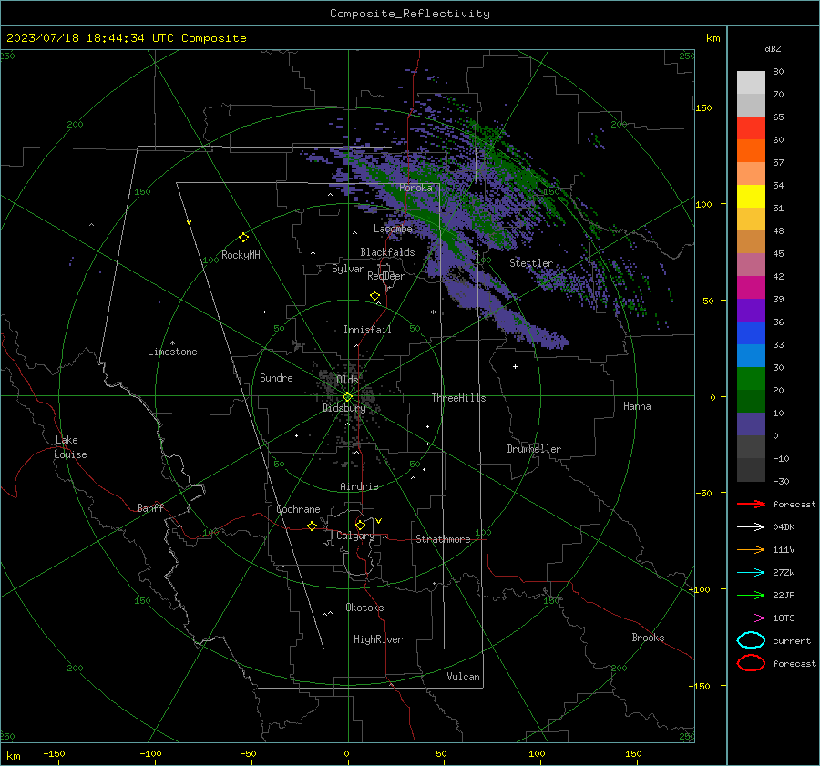This screenshot has width=820, height=766.
Task: Click the Sylvan label on map
Action: pyautogui.click(x=348, y=269)
